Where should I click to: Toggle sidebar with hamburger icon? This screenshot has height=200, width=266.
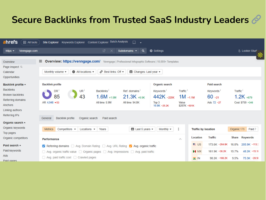point(40,61)
